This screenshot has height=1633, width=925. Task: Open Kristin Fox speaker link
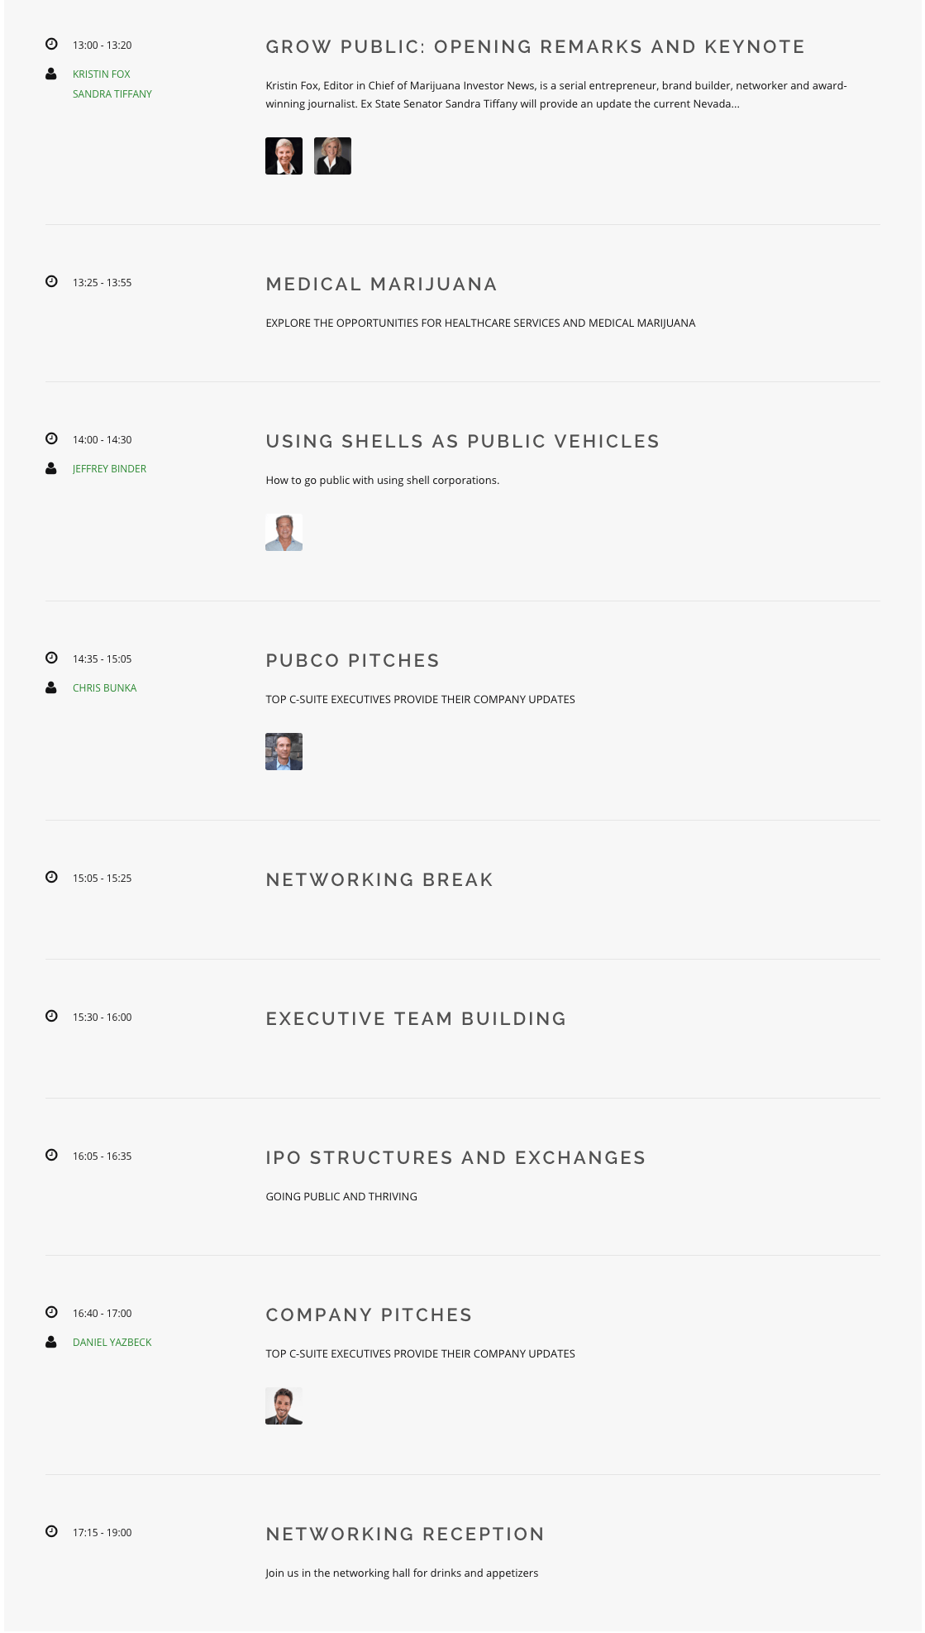102,74
